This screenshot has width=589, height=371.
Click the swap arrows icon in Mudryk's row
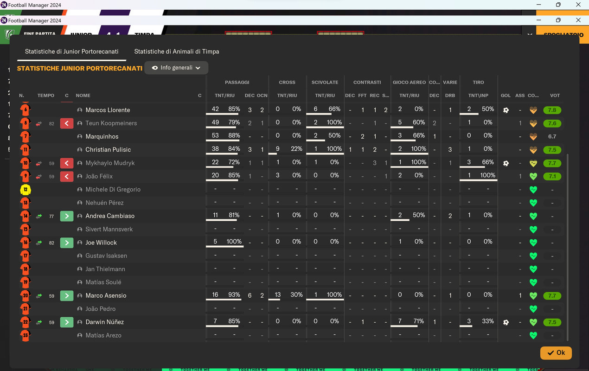pyautogui.click(x=39, y=163)
